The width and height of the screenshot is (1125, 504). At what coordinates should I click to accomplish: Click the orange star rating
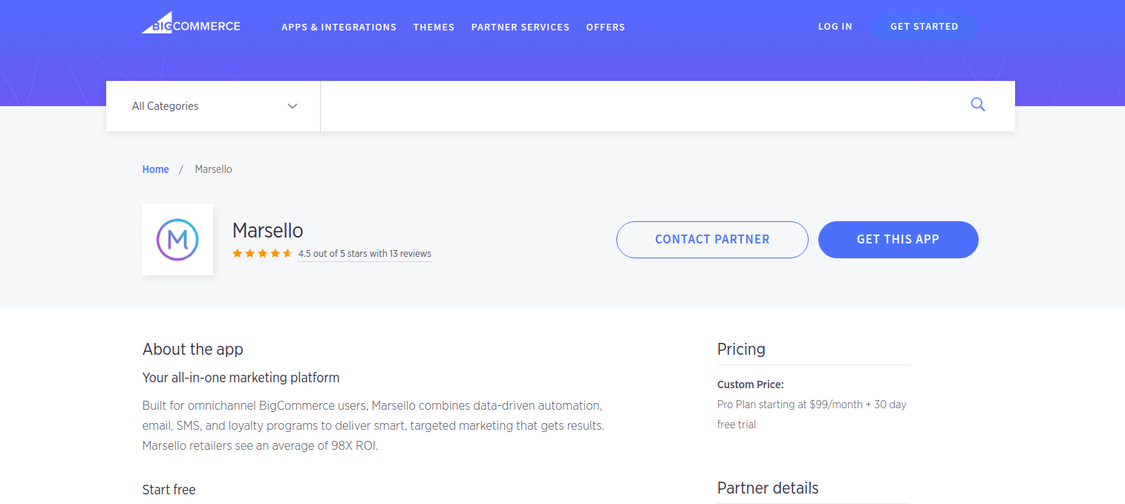tap(262, 254)
